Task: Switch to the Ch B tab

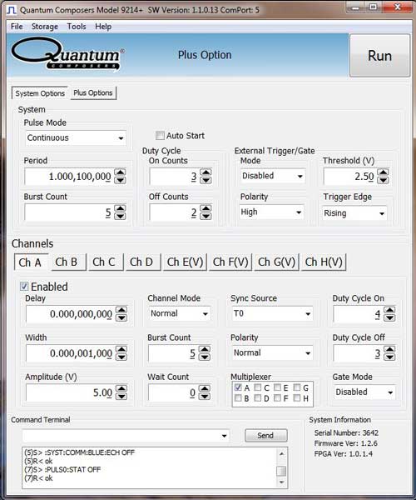Action: pos(67,262)
